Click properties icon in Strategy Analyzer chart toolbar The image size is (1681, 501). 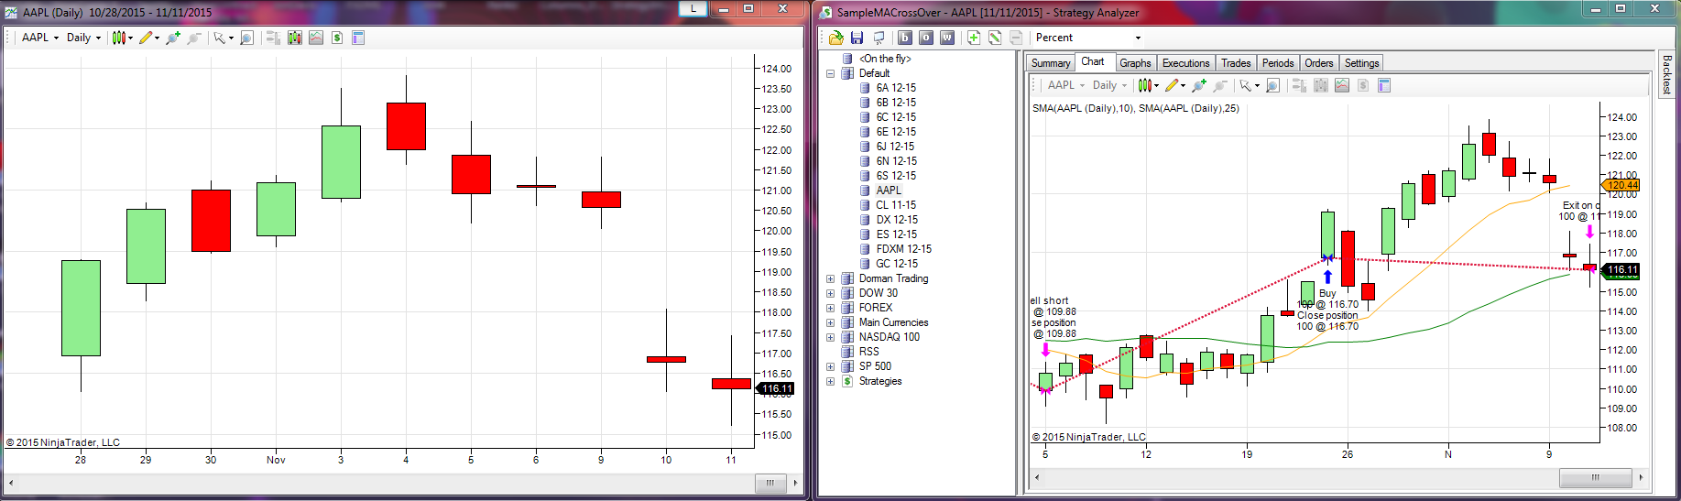1384,85
